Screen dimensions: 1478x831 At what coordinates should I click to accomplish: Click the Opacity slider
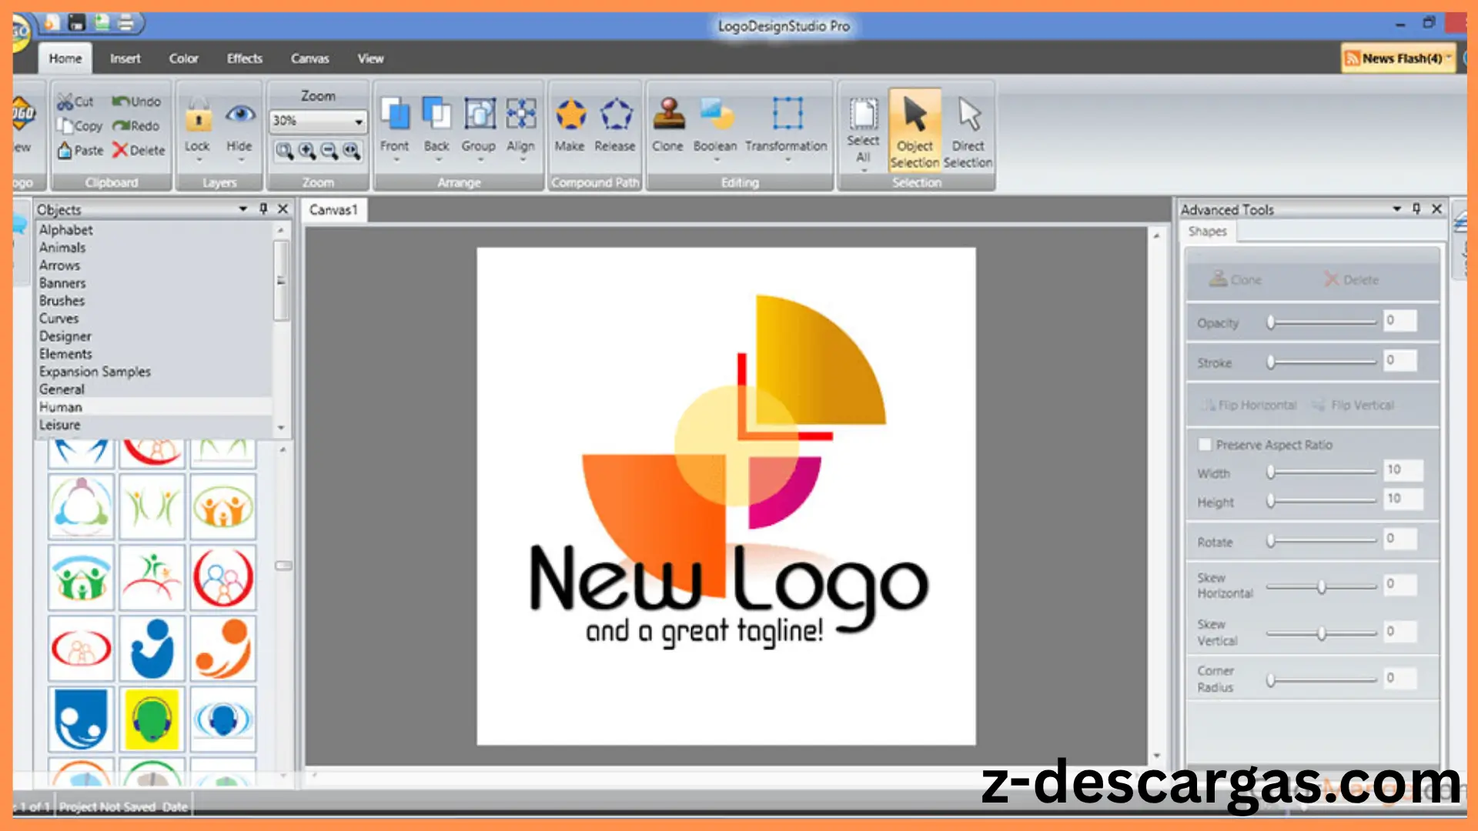pyautogui.click(x=1323, y=322)
